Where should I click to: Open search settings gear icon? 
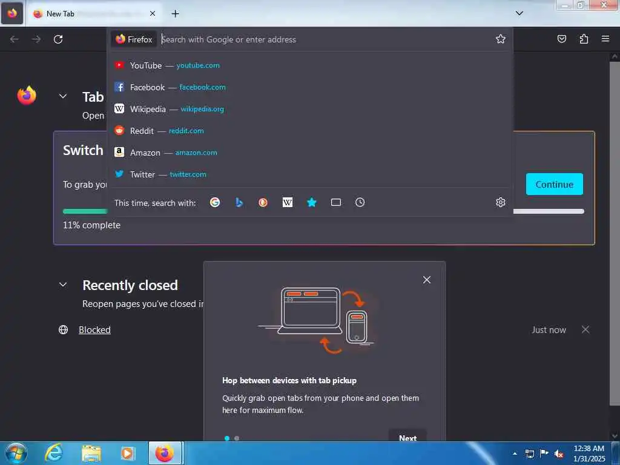(501, 202)
